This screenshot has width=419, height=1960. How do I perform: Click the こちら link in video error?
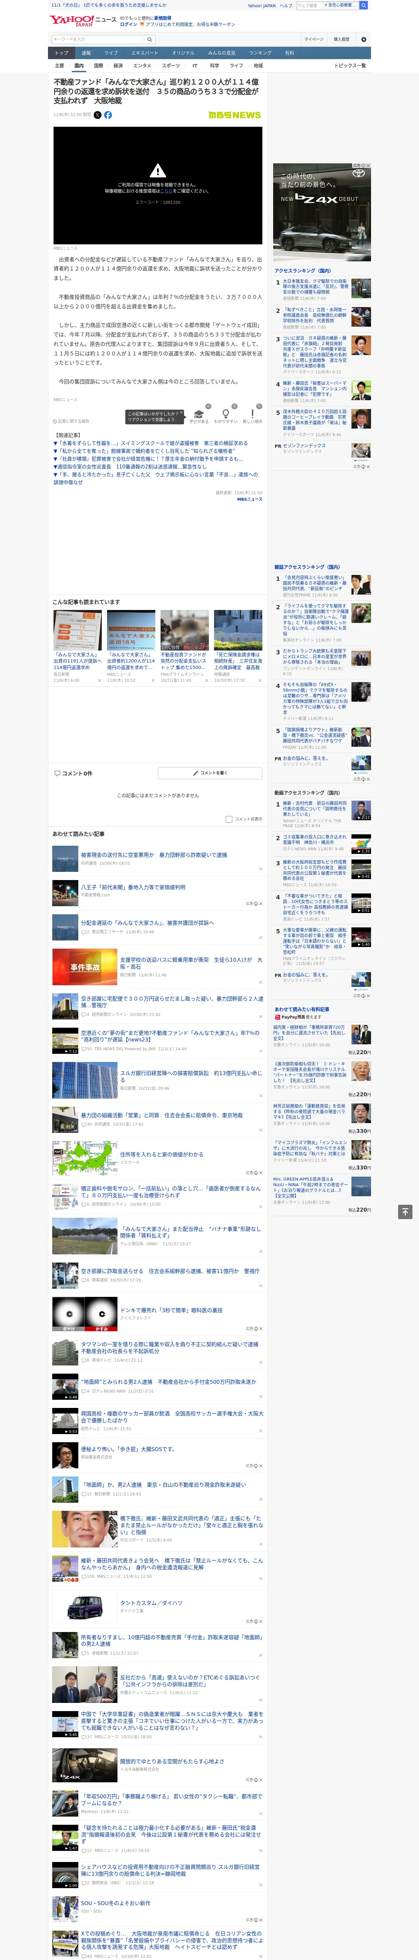pyautogui.click(x=166, y=191)
